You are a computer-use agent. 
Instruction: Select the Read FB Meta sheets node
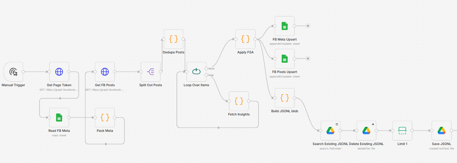tap(59, 117)
